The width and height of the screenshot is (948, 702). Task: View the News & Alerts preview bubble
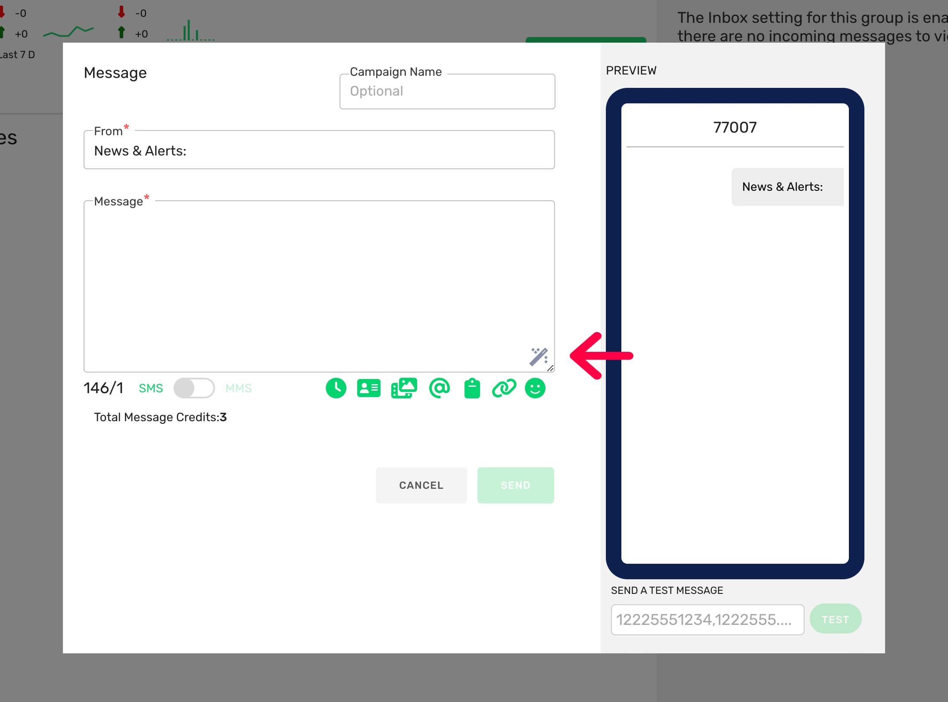(787, 186)
